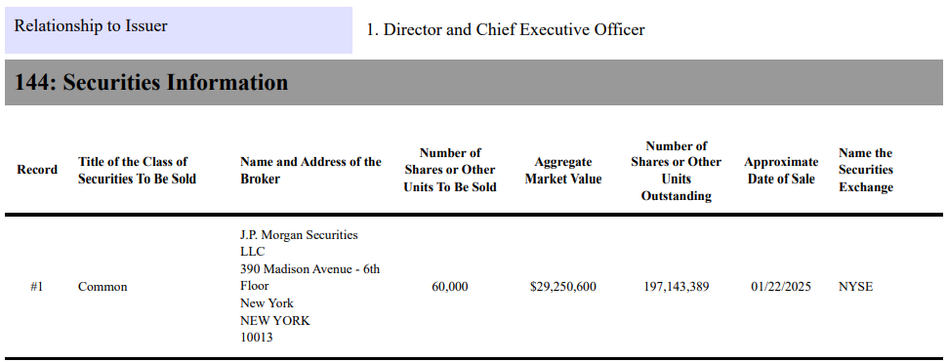Click the 390 Madison Avenue address line

click(310, 277)
